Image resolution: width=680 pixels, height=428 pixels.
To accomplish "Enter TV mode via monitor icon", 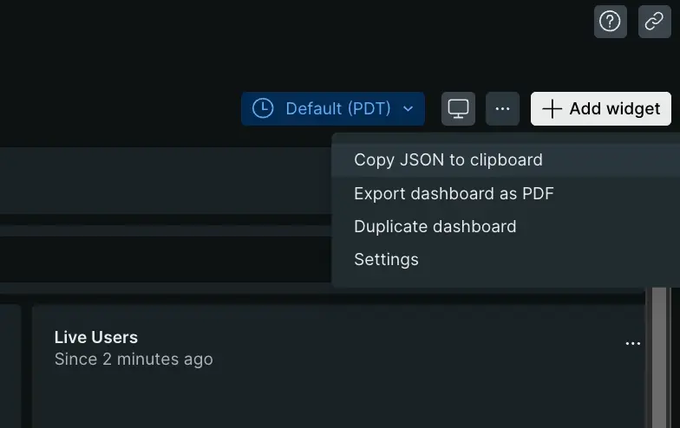I will (458, 109).
